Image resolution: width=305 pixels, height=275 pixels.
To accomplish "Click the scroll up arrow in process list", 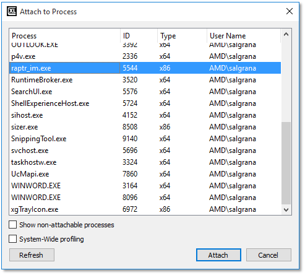I will (x=286, y=35).
